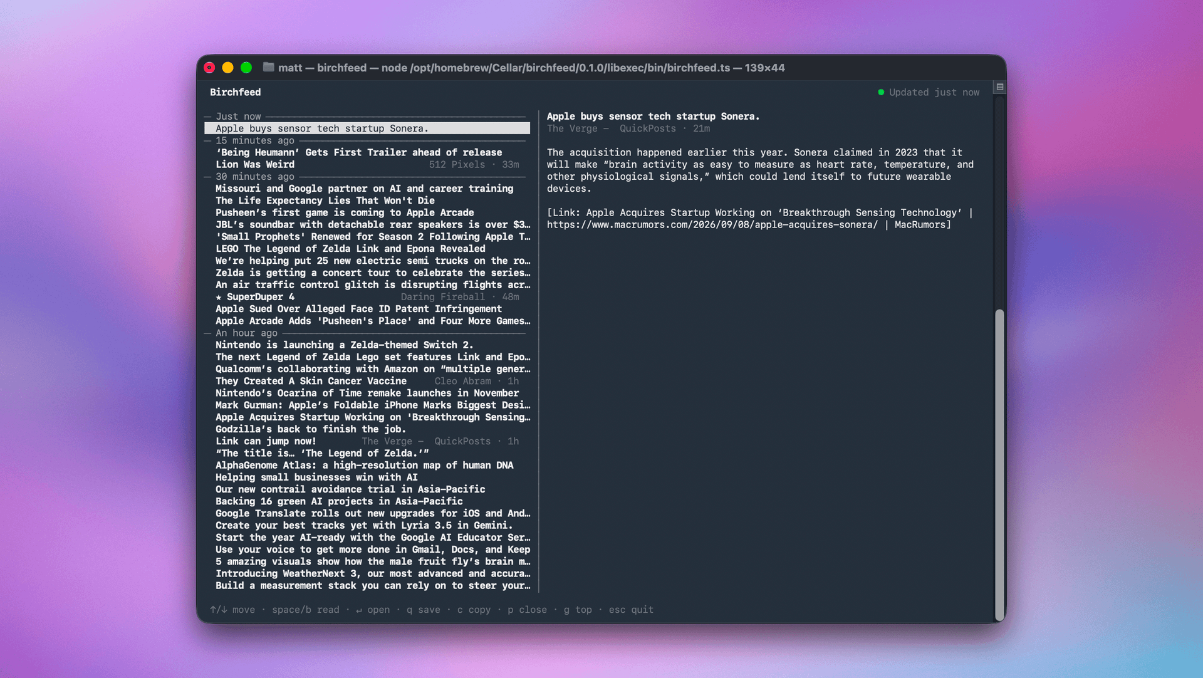Select 'Mark Gurman: Apple's Foldable iPhone' row
Viewport: 1203px width, 678px height.
click(373, 405)
